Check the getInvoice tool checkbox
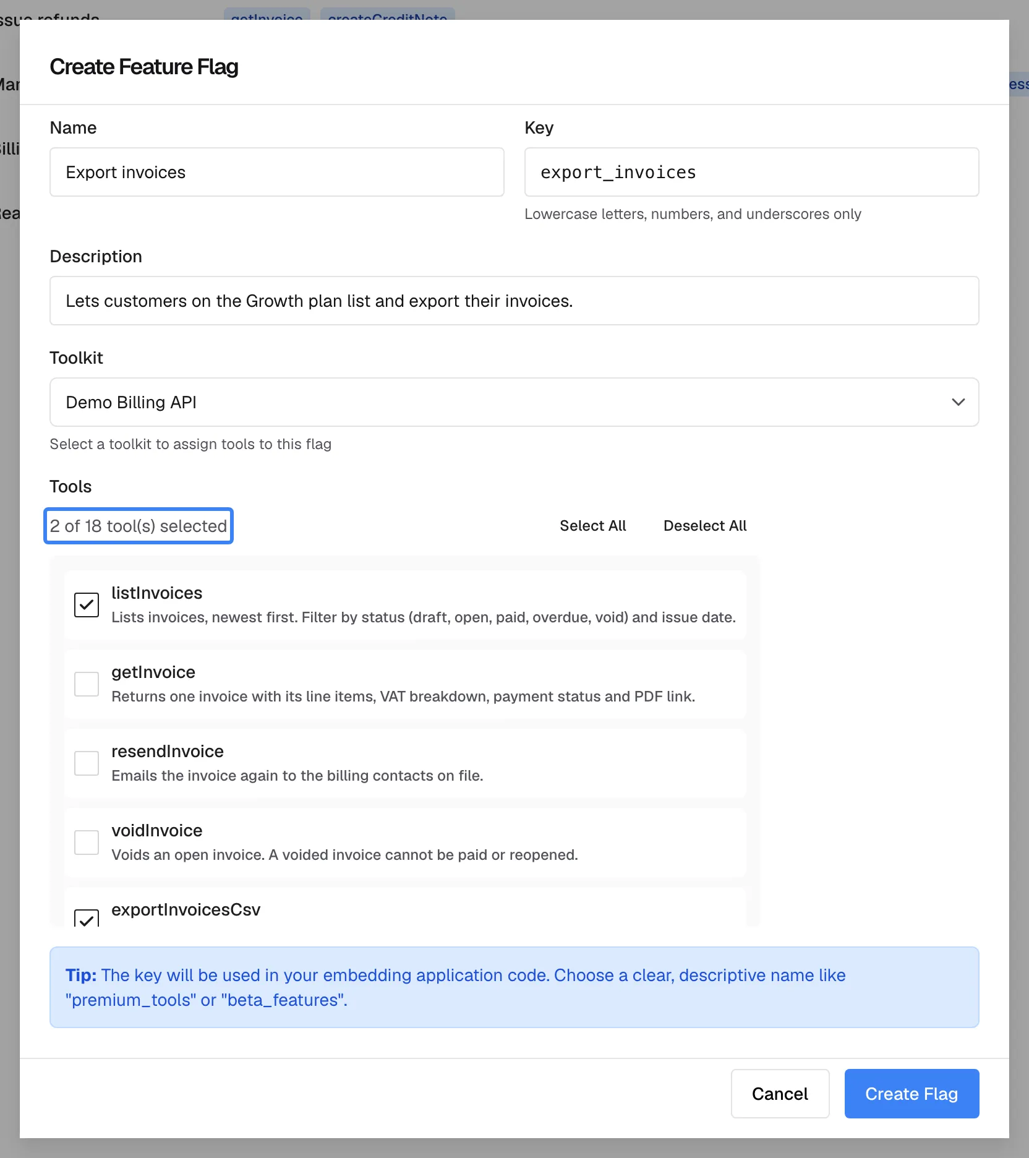 point(87,684)
